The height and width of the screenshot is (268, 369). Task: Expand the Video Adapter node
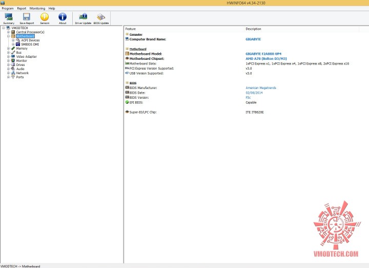pyautogui.click(x=9, y=57)
